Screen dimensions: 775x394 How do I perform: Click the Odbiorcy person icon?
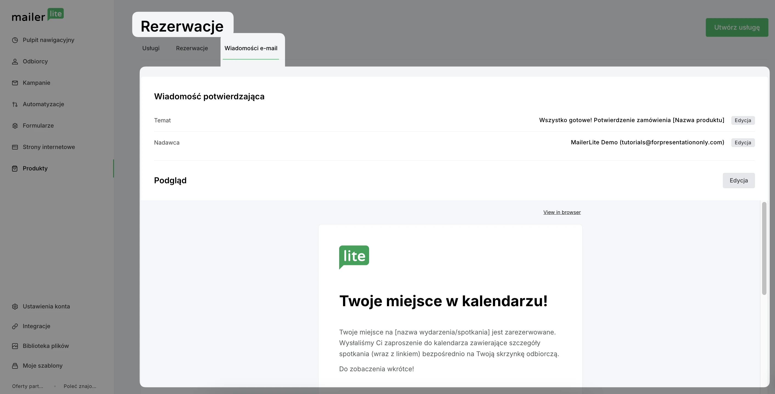point(15,61)
